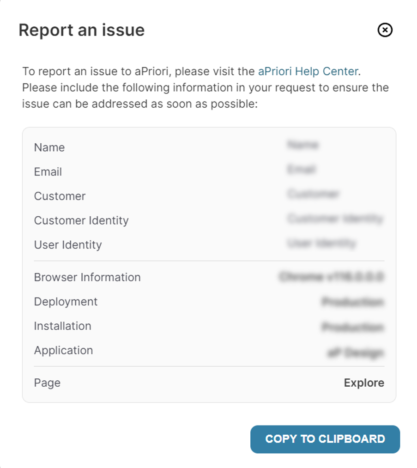This screenshot has width=417, height=468.
Task: Select the Email field label
Action: [48, 172]
